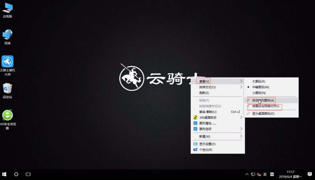Select 大图标(R) view size
Viewport: 315px width, 180px height.
271,81
